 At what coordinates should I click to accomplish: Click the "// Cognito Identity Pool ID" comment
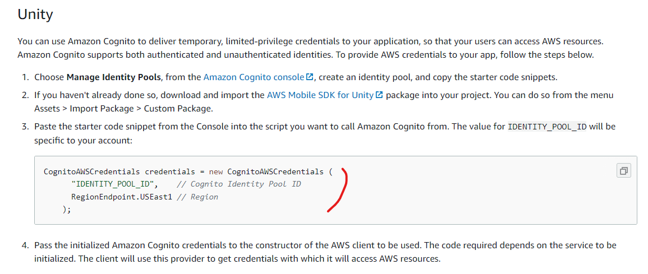(x=238, y=184)
